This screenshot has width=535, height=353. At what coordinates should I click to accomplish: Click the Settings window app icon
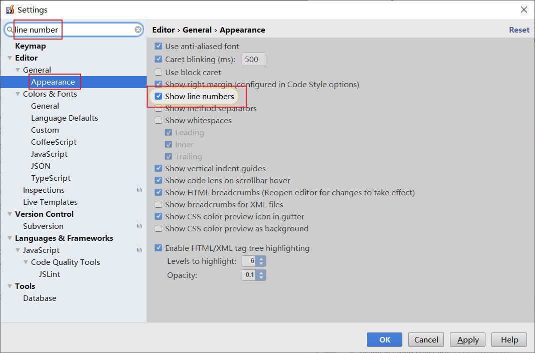click(10, 10)
